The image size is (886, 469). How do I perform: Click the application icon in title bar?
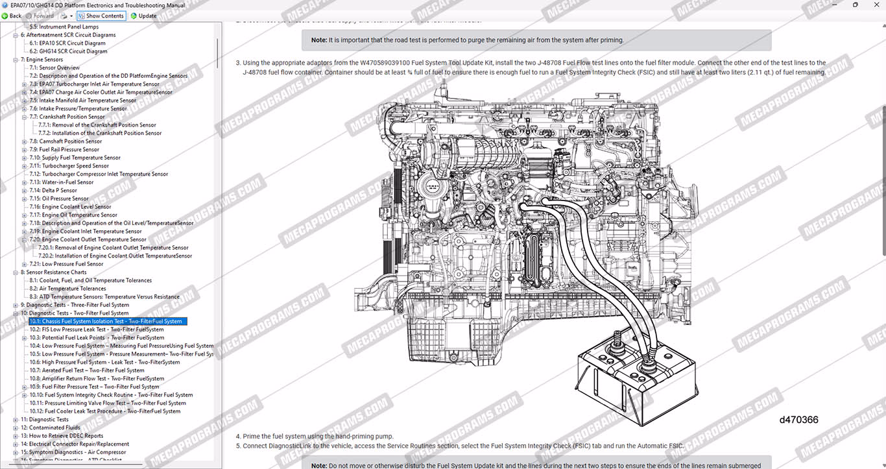(5, 5)
